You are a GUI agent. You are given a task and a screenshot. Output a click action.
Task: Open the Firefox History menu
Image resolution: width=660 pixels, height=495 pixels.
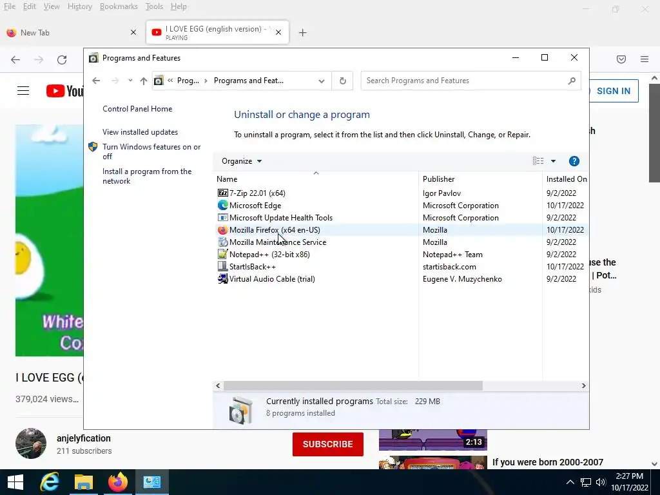(x=80, y=6)
